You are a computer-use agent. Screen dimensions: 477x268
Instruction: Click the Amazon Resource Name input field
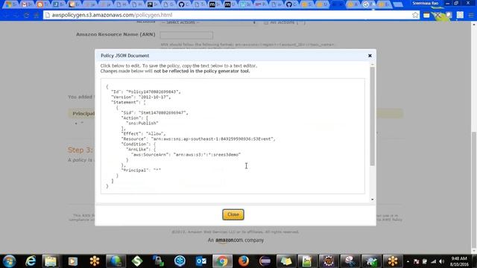(186, 35)
